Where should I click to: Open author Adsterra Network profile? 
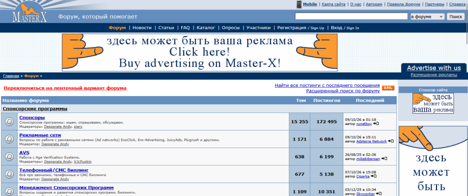pos(371,141)
